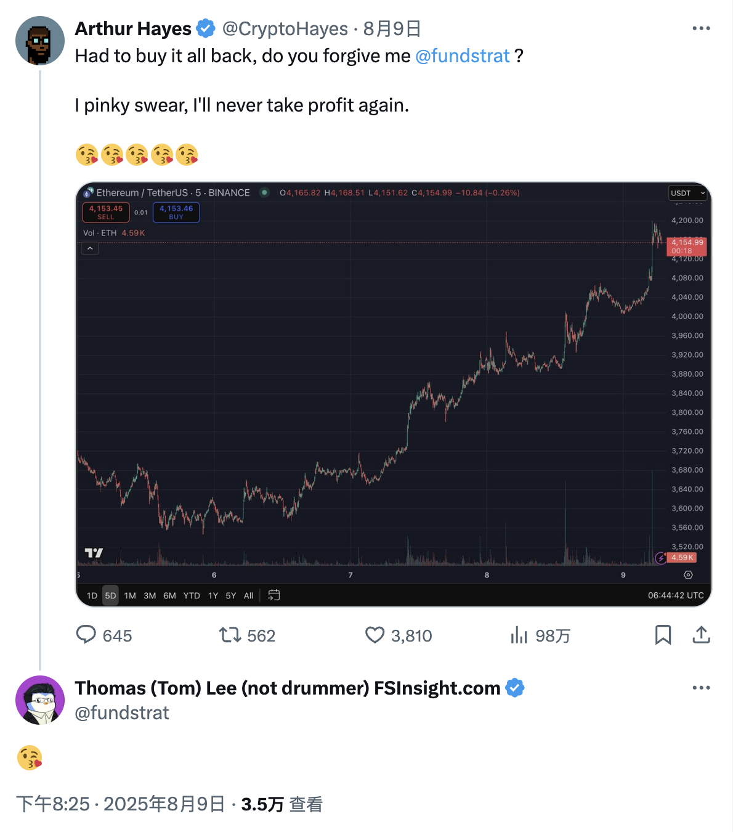The width and height of the screenshot is (733, 832).
Task: Open Arthur Hayes profile avatar
Action: tap(40, 41)
